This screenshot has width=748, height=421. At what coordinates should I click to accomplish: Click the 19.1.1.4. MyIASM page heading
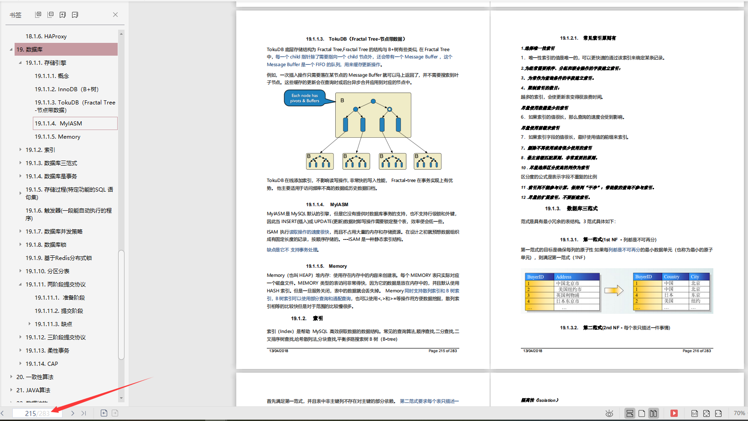pyautogui.click(x=327, y=204)
